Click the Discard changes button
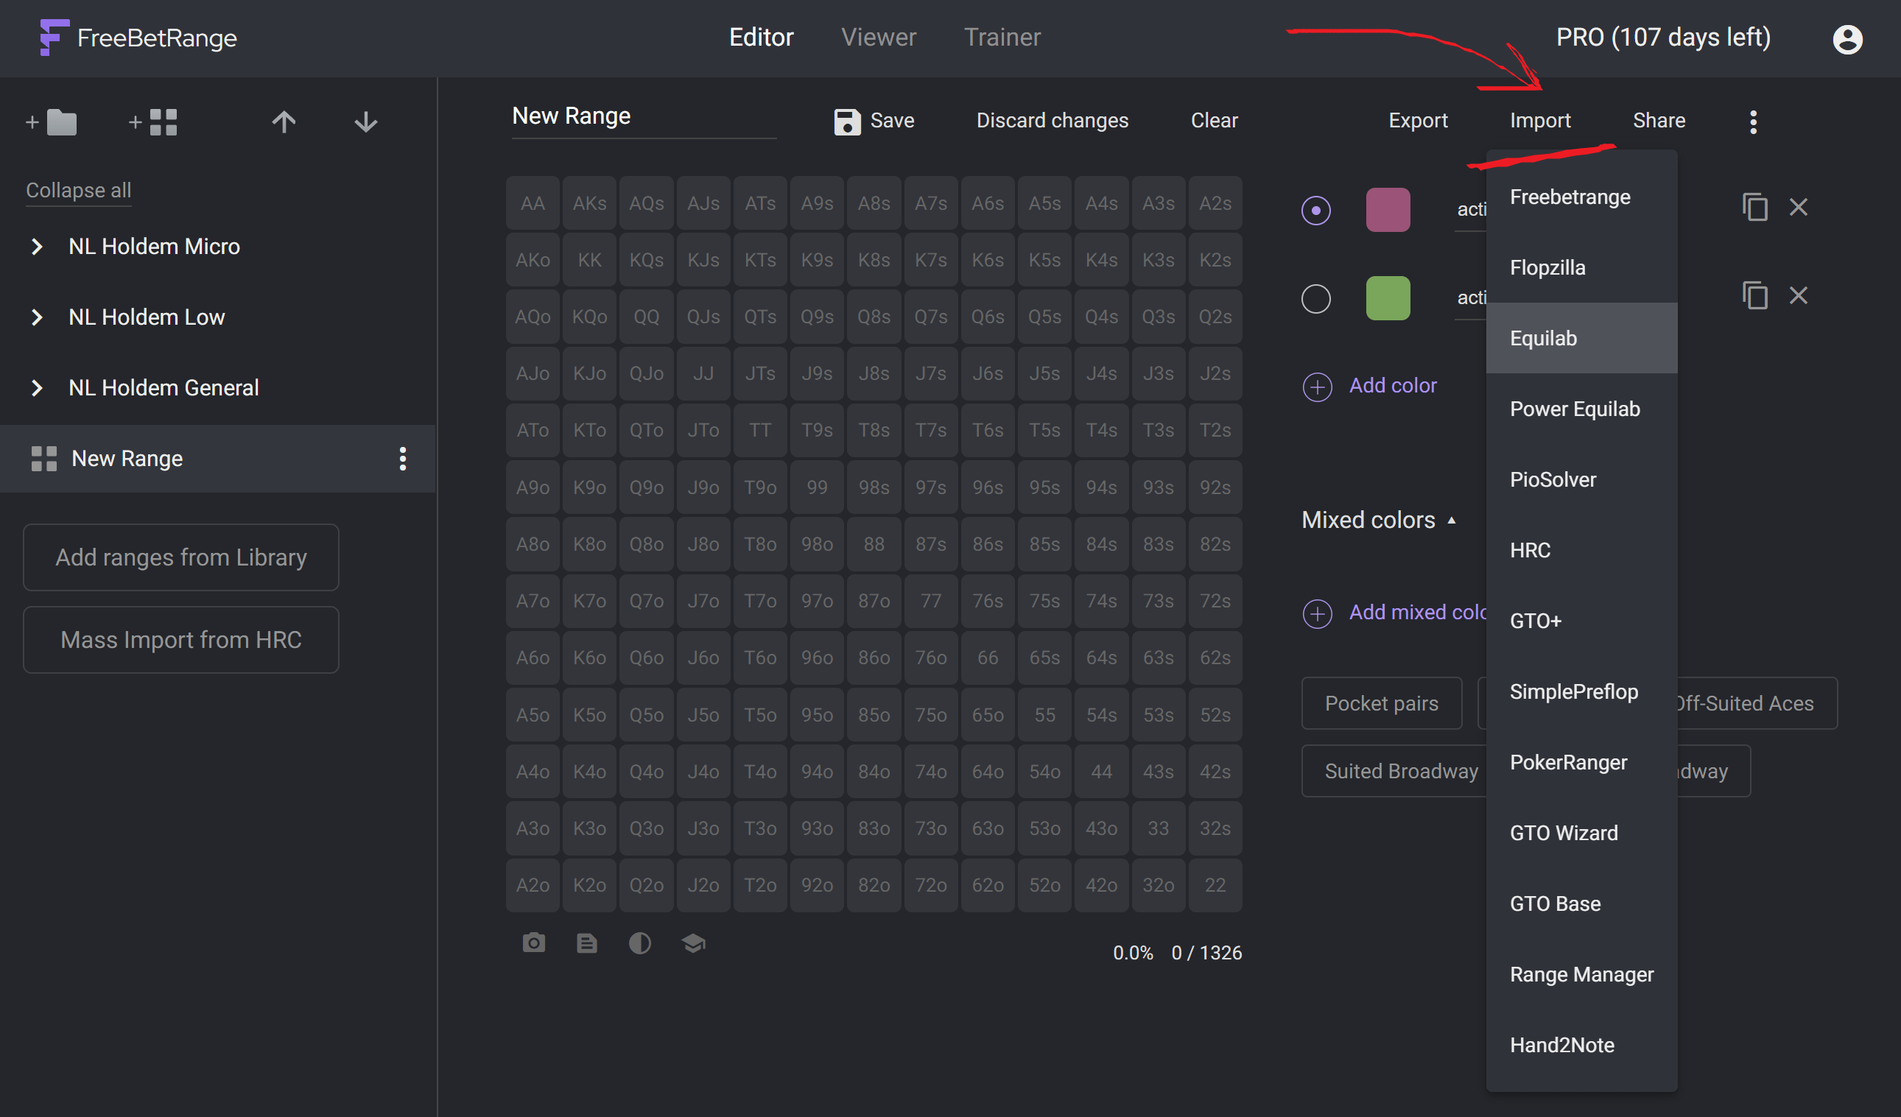This screenshot has height=1117, width=1901. pyautogui.click(x=1052, y=121)
